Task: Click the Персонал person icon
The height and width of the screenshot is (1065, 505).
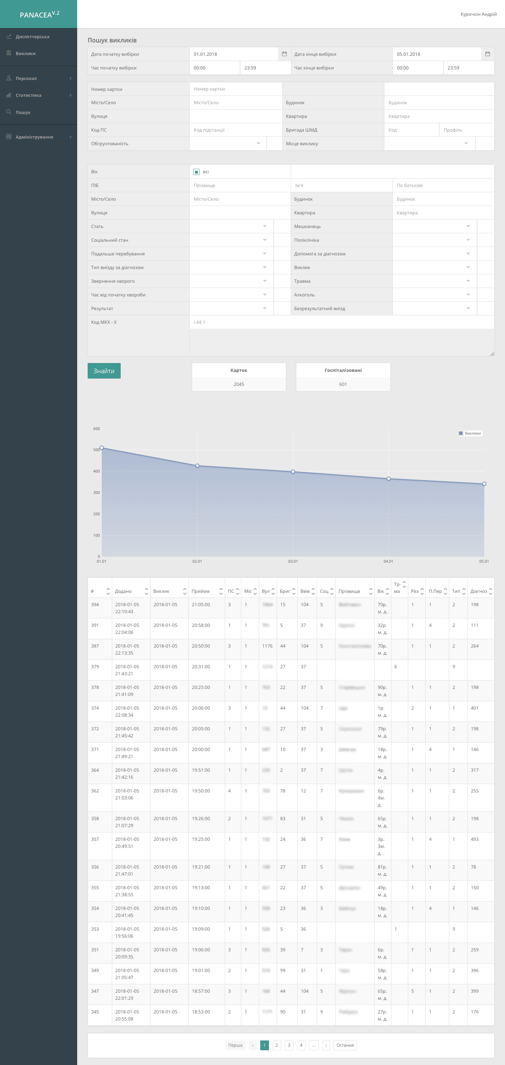Action: pos(9,78)
